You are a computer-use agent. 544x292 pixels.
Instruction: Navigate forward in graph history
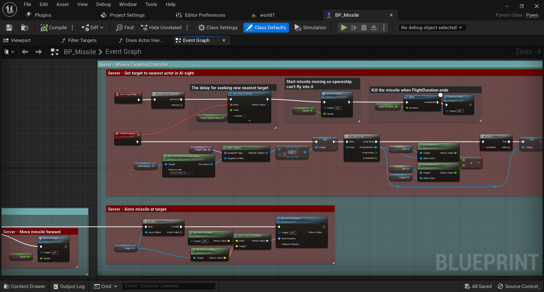click(39, 52)
